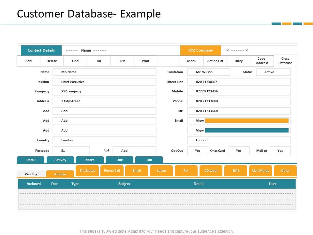Click the Add button in the toolbar
The image size is (313, 235).
coord(29,61)
